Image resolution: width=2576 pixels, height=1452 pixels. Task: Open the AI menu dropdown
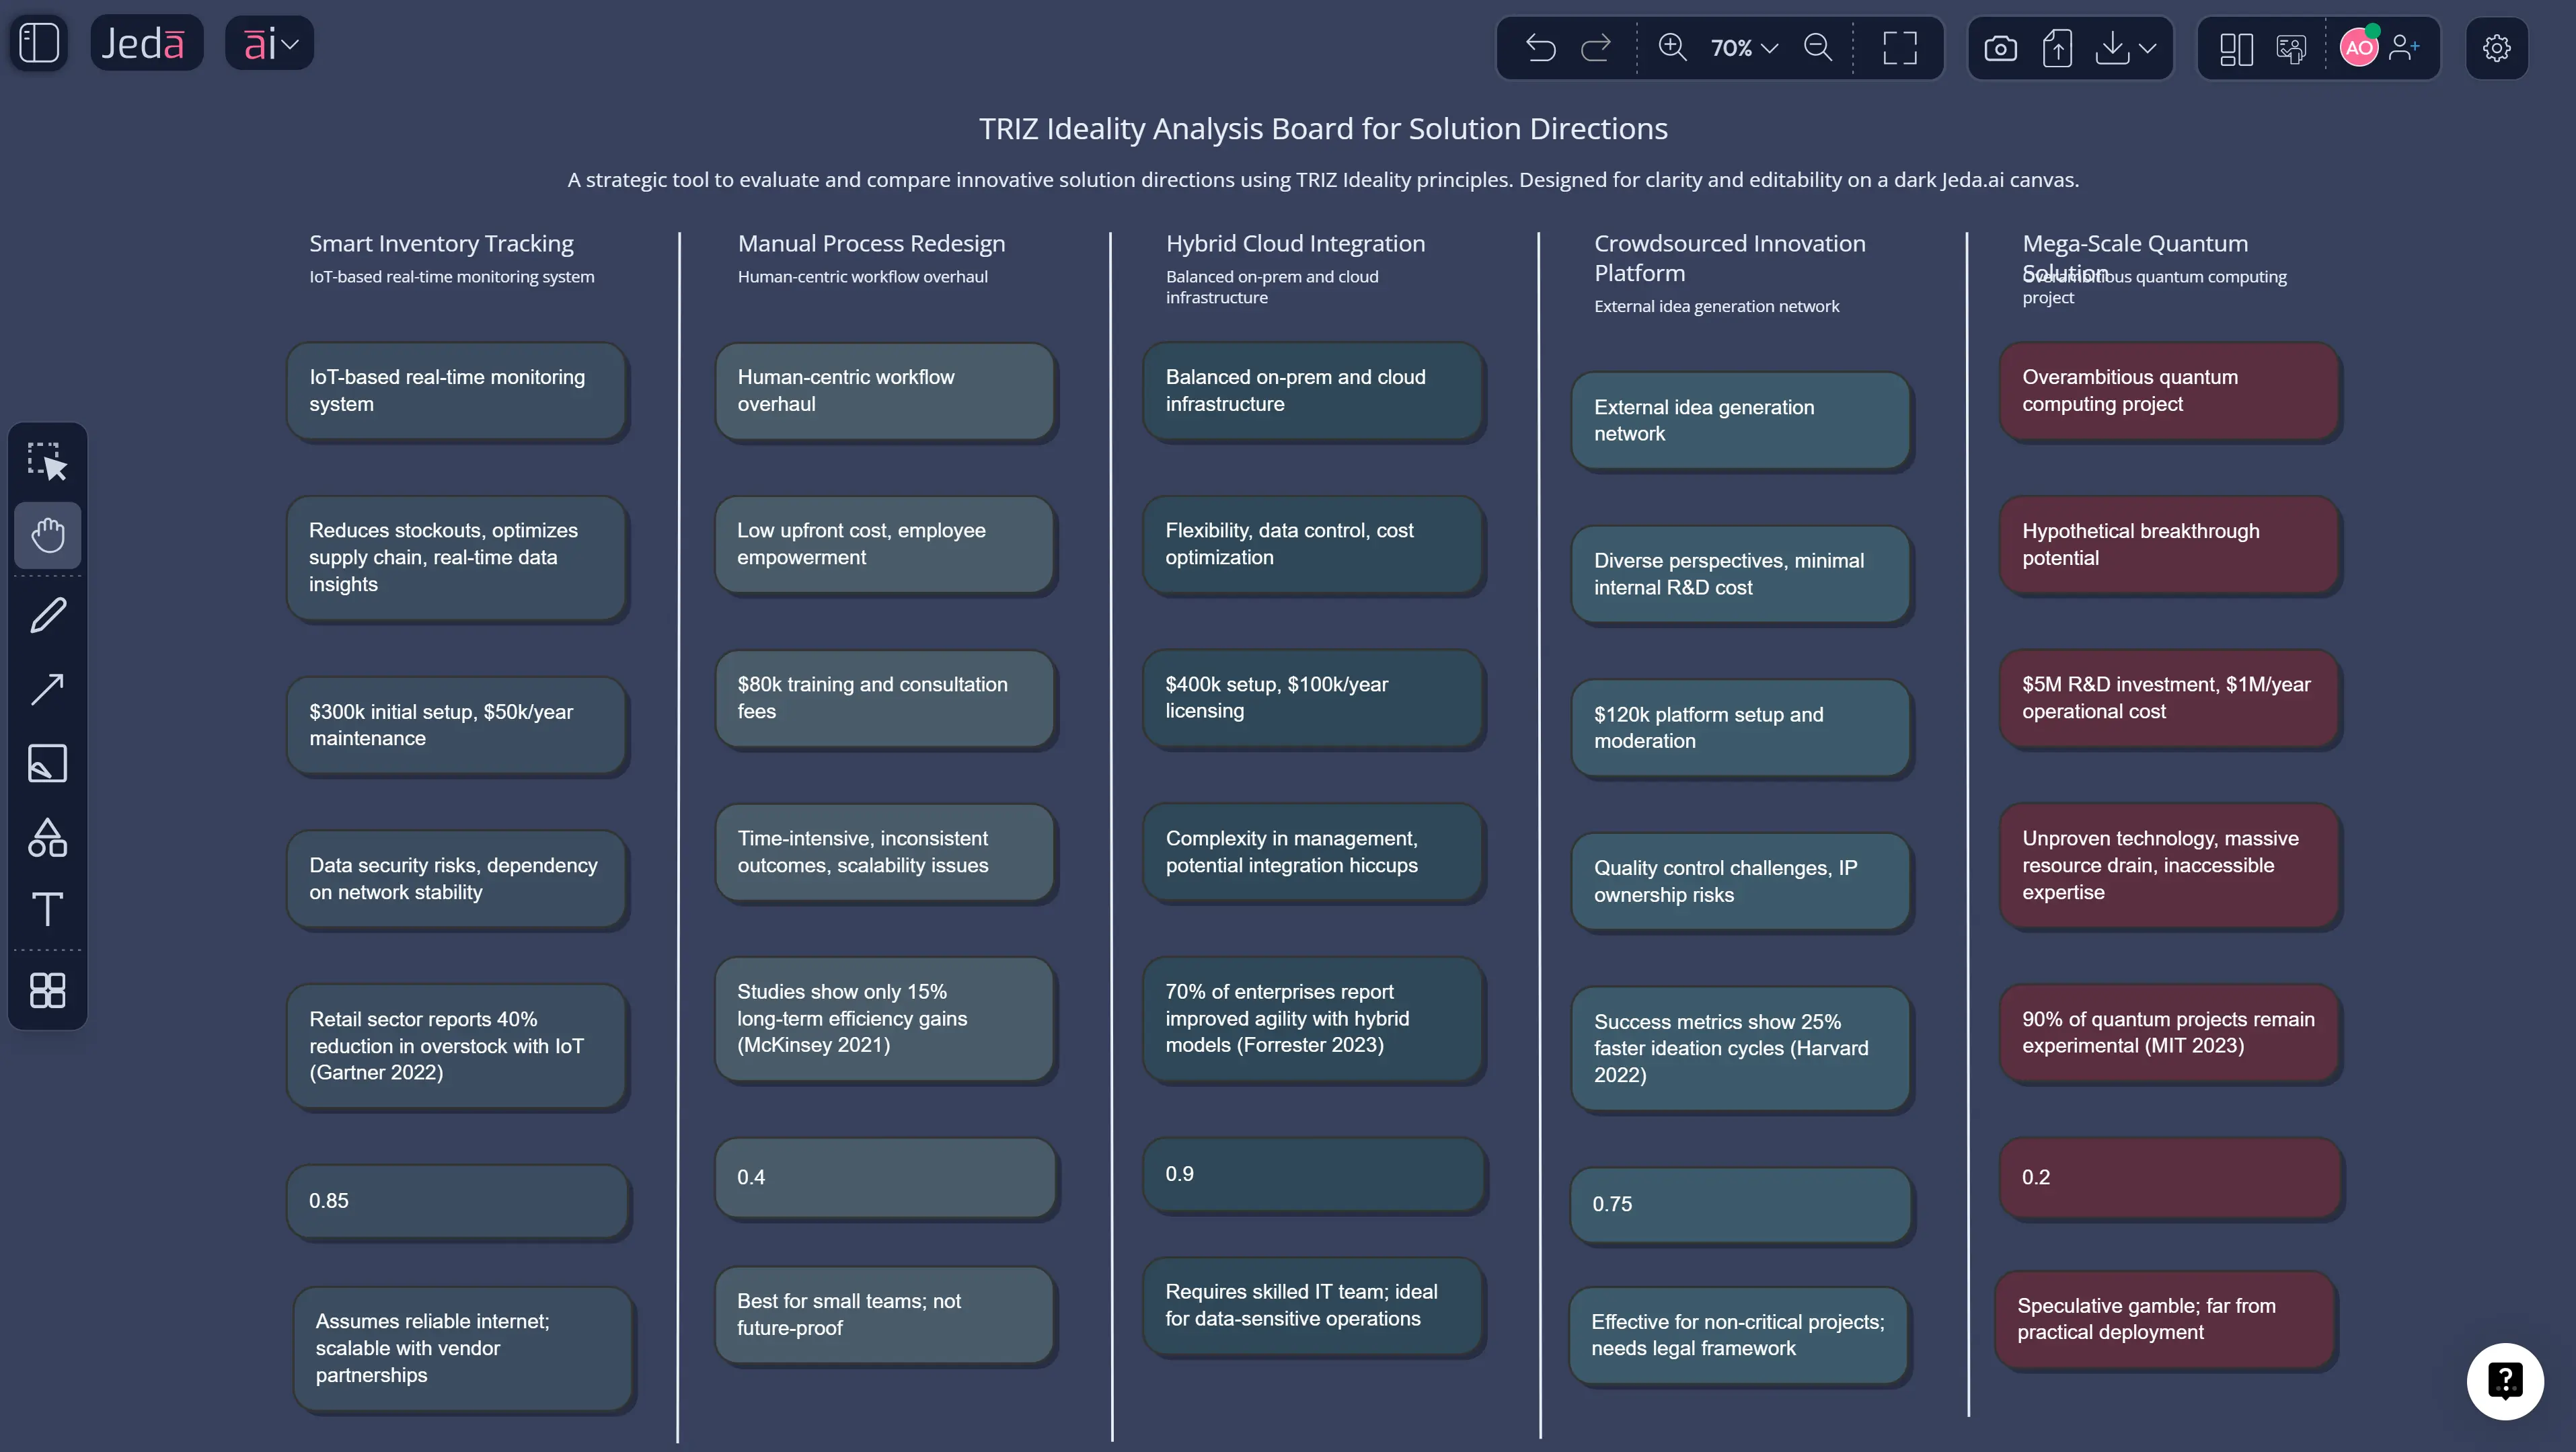pos(270,44)
